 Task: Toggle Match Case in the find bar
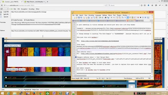(x=35, y=90)
